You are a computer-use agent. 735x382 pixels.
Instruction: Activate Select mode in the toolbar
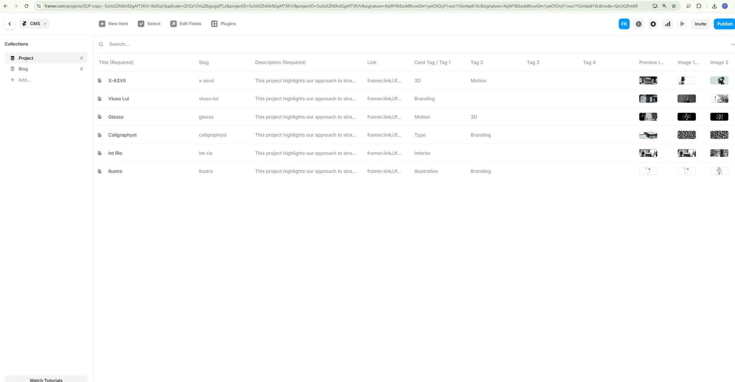[149, 24]
